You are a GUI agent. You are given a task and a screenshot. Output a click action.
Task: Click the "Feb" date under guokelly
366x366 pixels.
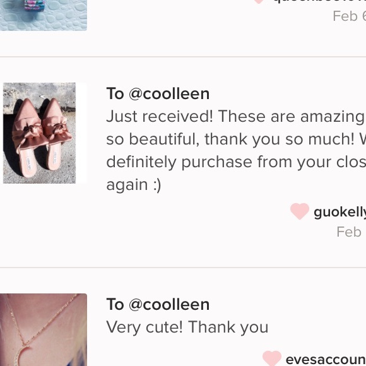349,232
